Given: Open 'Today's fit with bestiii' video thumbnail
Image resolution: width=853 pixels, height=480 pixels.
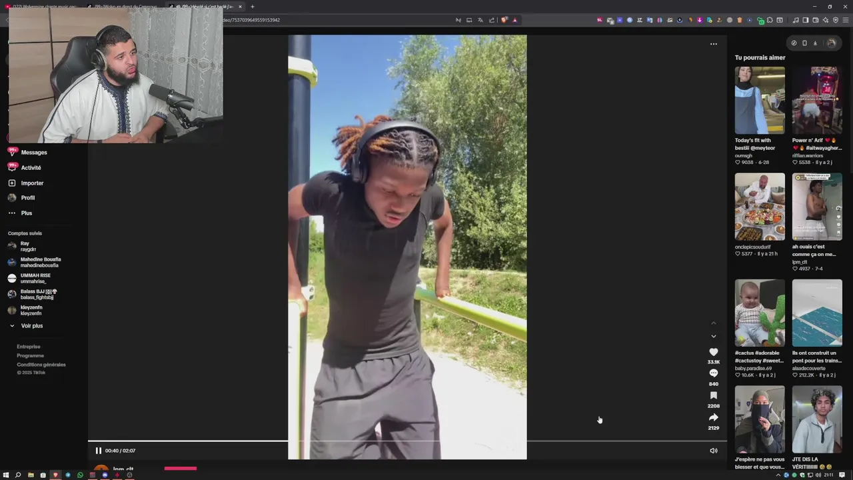Looking at the screenshot, I should [760, 100].
